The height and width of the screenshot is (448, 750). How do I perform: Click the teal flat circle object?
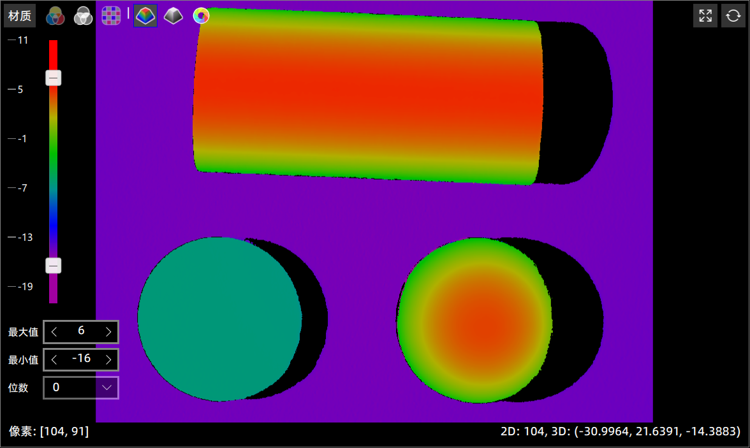tap(219, 319)
